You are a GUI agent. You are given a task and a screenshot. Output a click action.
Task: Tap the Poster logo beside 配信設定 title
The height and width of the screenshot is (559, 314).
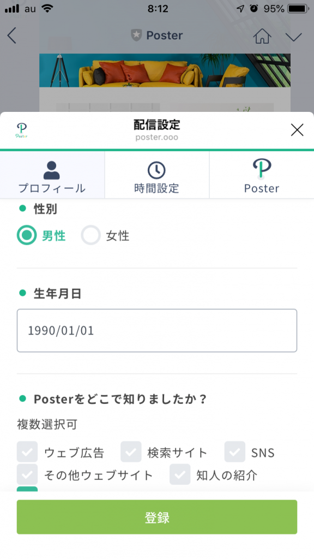click(x=21, y=130)
